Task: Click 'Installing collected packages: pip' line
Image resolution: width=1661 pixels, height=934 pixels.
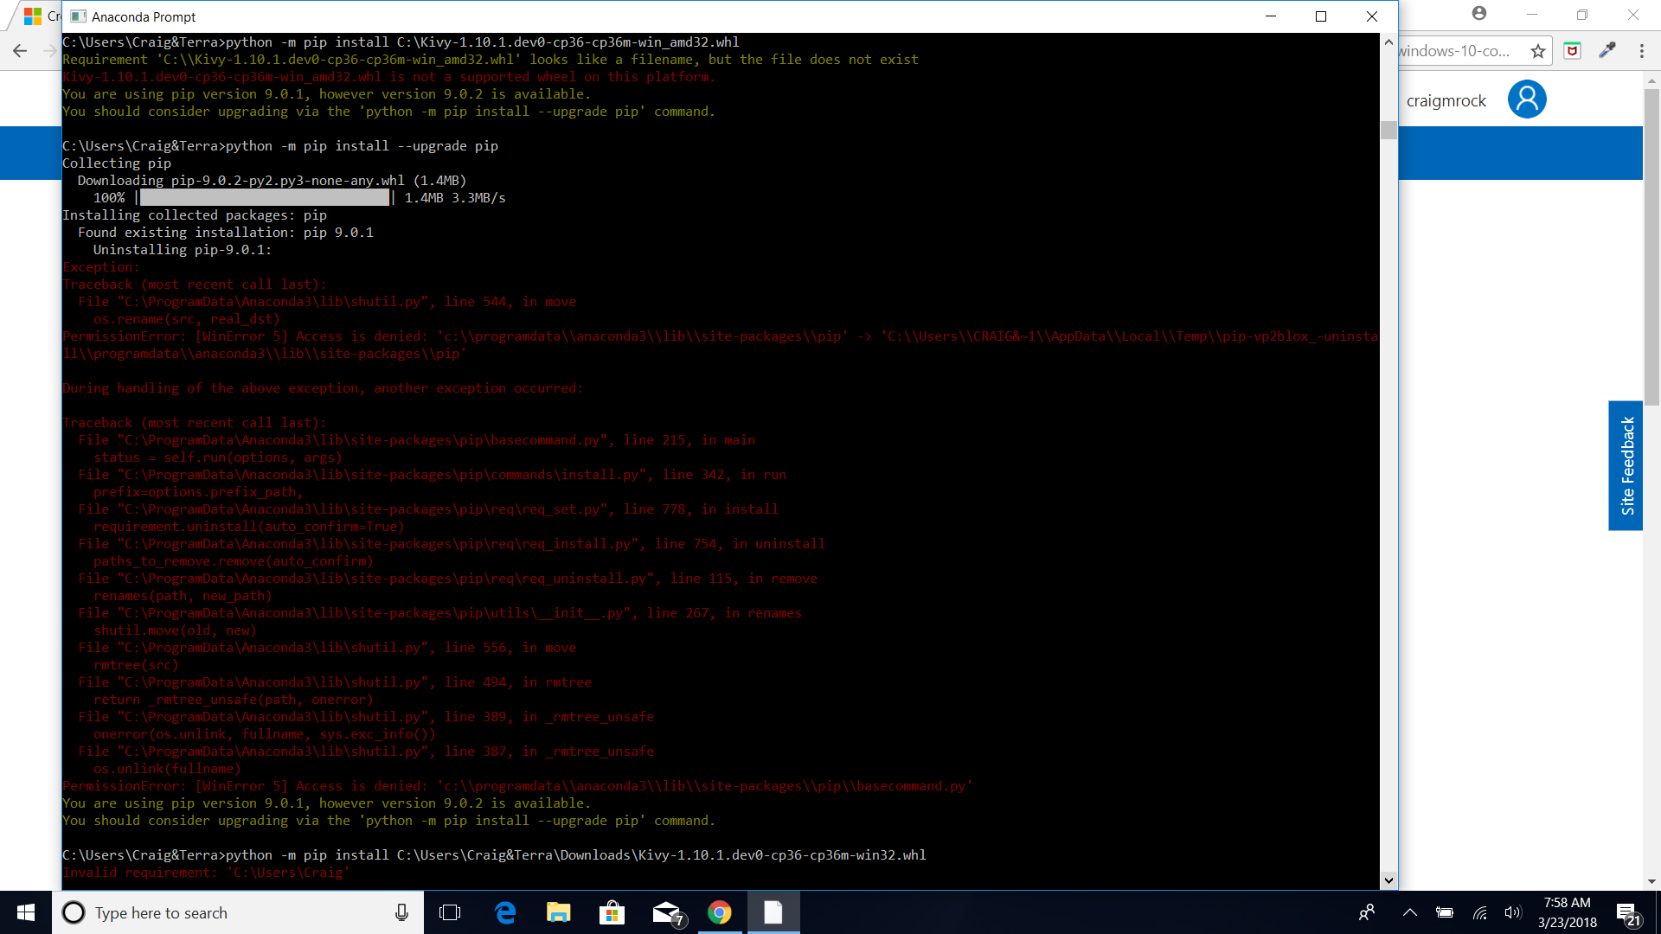Action: tap(195, 215)
